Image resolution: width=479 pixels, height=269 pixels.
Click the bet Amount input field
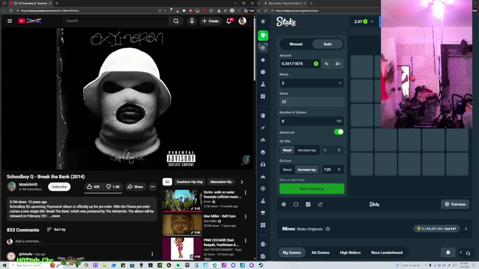pyautogui.click(x=299, y=64)
